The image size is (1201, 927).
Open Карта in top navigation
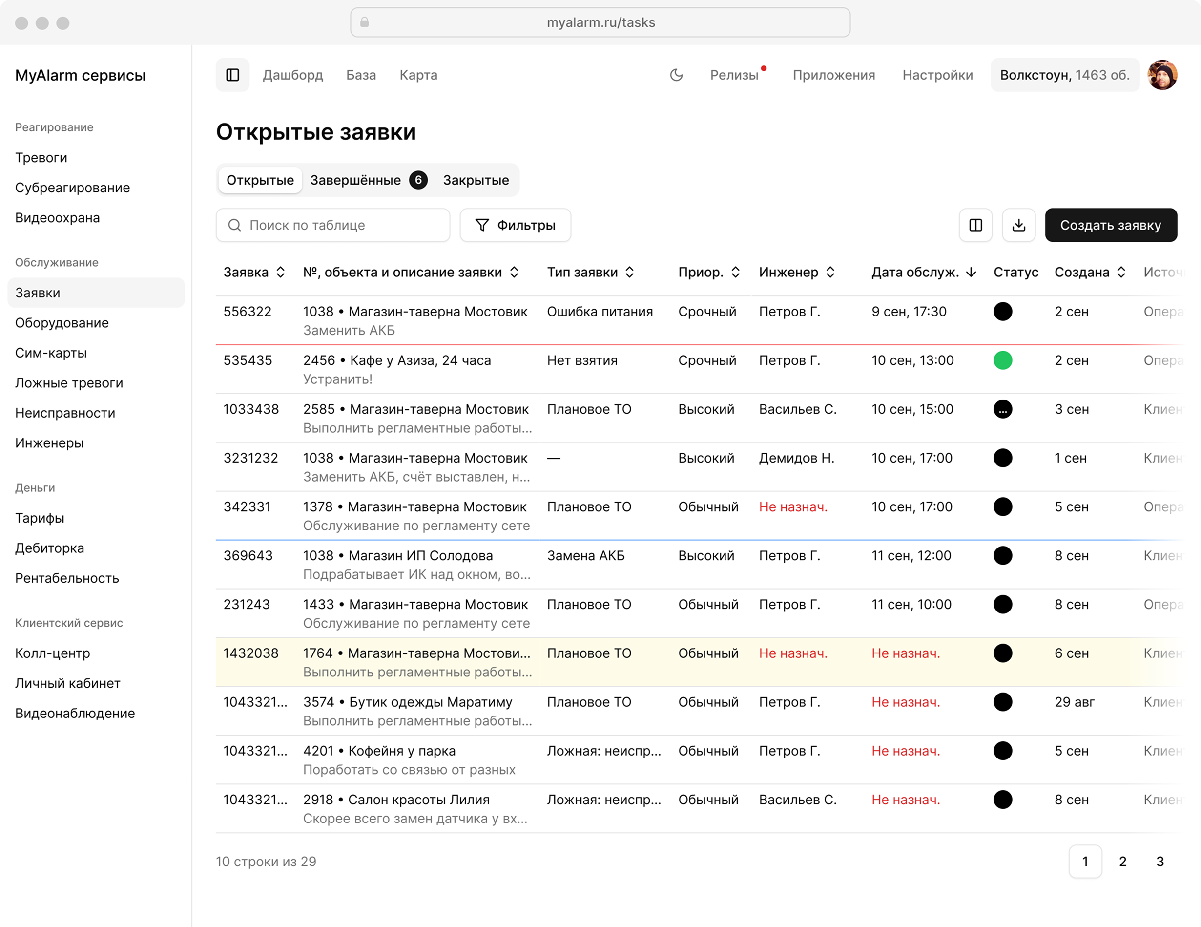(418, 75)
